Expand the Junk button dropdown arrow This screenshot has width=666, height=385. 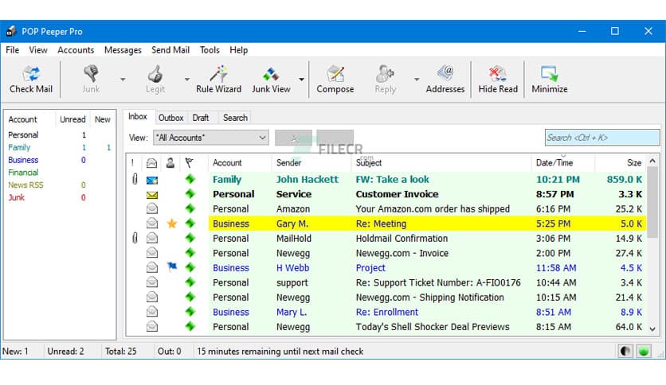pyautogui.click(x=123, y=80)
